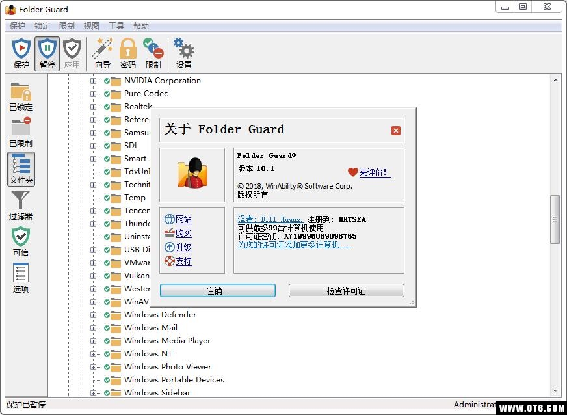
Task: Toggle green check on Windows Media Player
Action: [107, 341]
